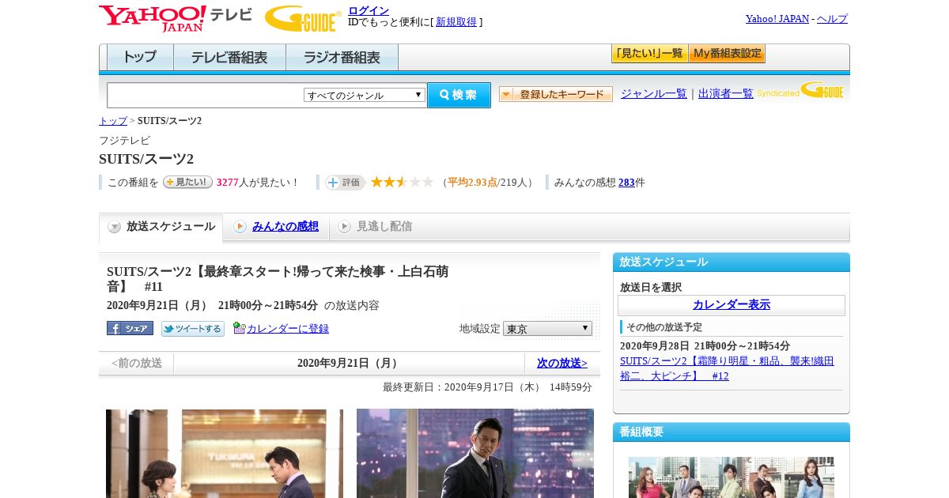Click the My番組表設定 button

pyautogui.click(x=727, y=54)
